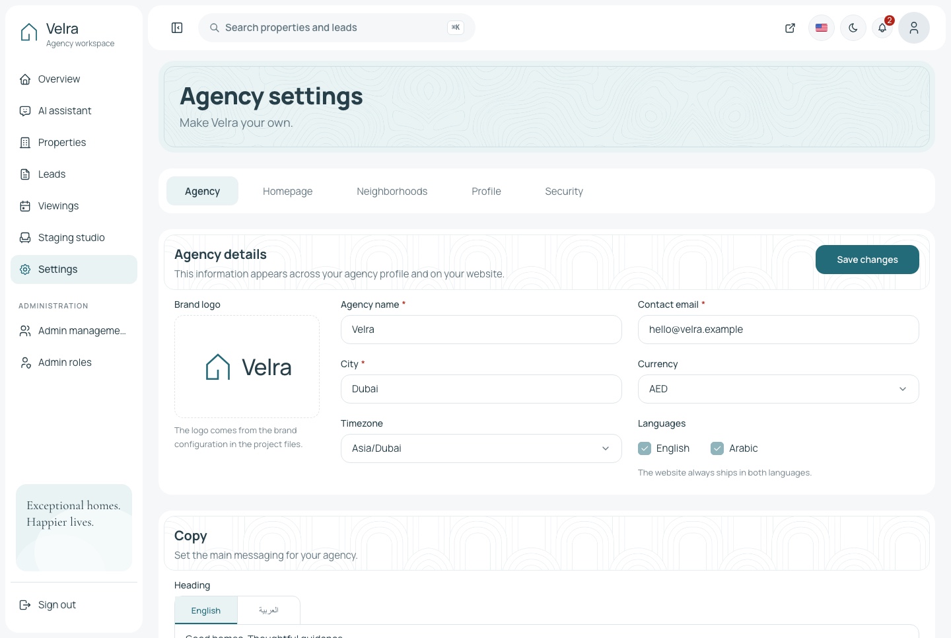Click the Admin management users icon
951x638 pixels.
click(x=25, y=331)
